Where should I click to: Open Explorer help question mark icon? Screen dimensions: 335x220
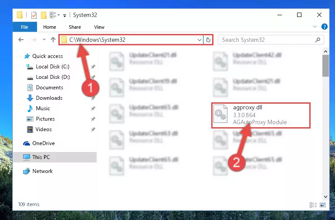[x=324, y=27]
